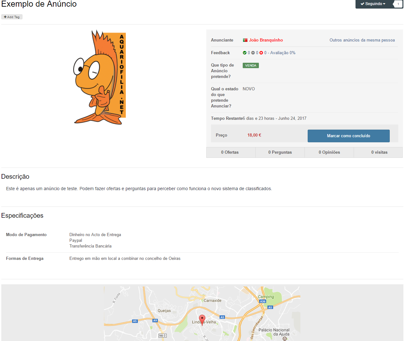Switch to the 0 Perguntas tab
Viewport: 404px width, 341px height.
point(280,152)
